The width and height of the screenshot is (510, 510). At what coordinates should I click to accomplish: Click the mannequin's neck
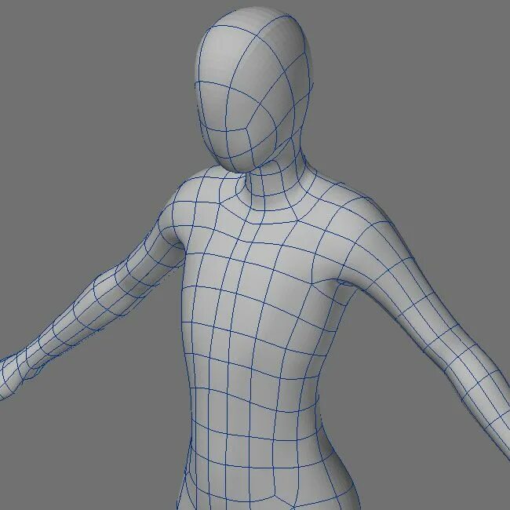coord(276,179)
